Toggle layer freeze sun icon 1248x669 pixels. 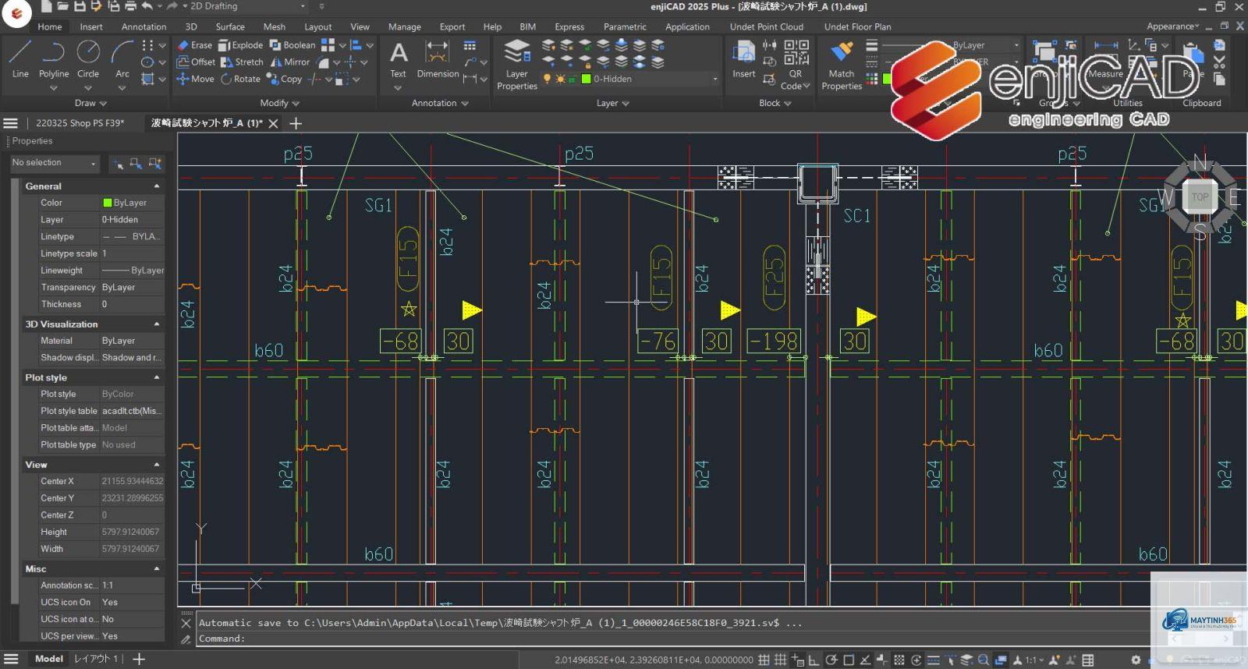(x=560, y=79)
